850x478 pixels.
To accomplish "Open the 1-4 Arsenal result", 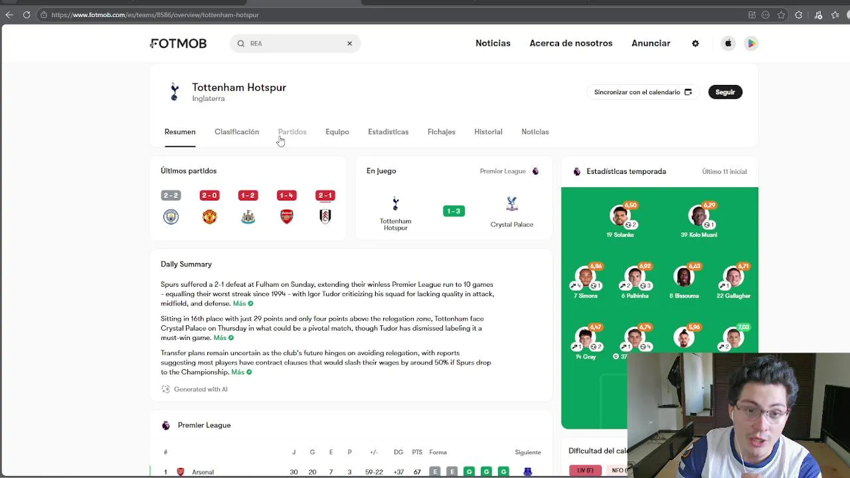I will (286, 207).
